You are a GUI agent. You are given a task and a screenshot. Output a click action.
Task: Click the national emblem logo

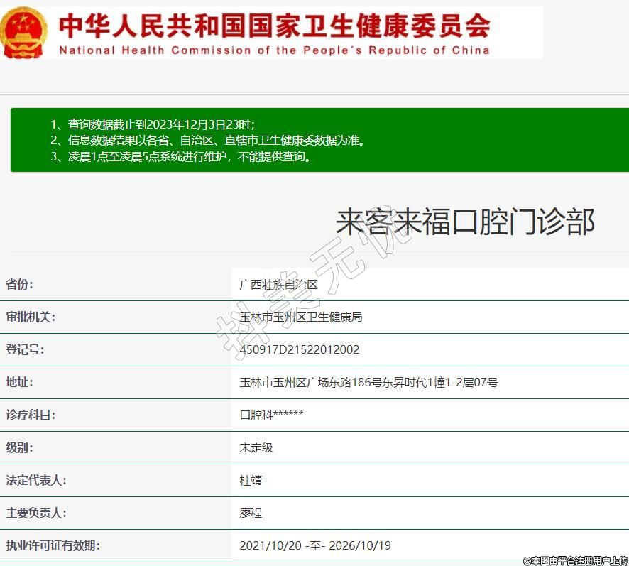[x=23, y=33]
